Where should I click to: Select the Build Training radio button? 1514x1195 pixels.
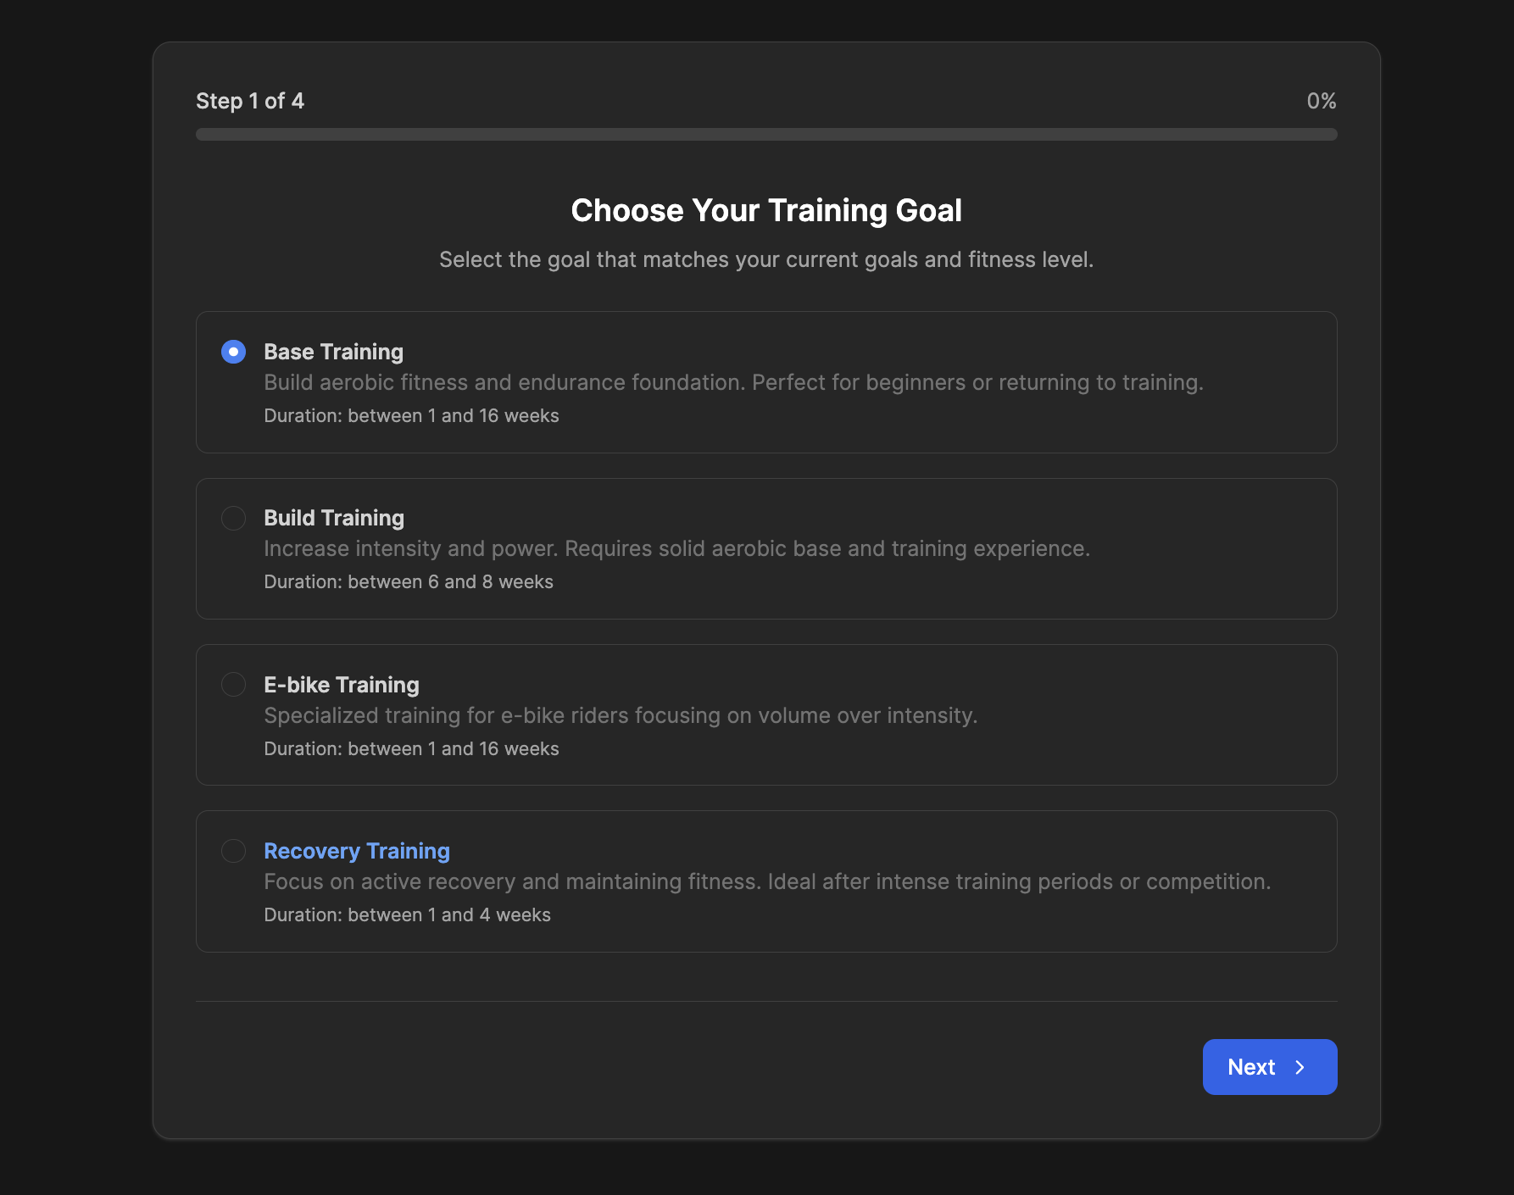pyautogui.click(x=233, y=518)
